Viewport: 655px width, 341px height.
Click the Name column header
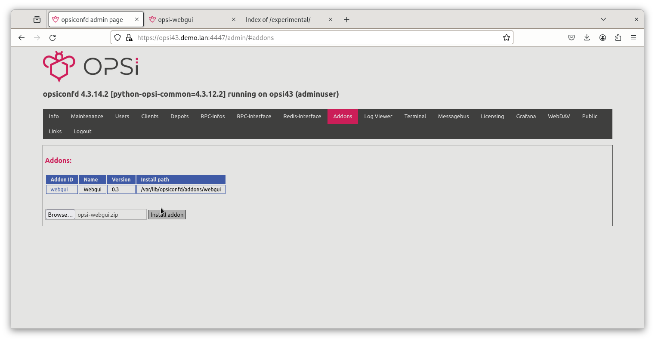click(x=93, y=180)
